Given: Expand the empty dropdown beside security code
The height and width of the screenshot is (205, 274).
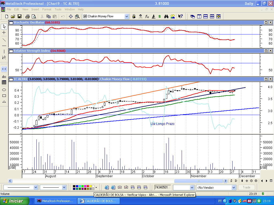Looking at the screenshot, I should point(192,187).
